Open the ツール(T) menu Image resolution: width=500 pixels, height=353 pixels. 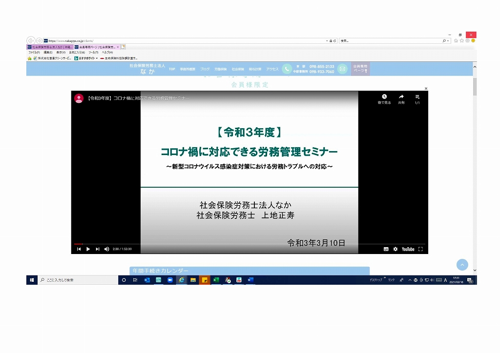click(x=93, y=52)
